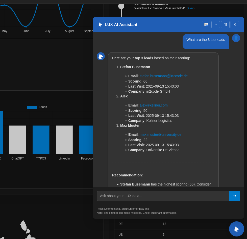
Task: Click the Alex link in workflow entry
Action: coord(190,8)
